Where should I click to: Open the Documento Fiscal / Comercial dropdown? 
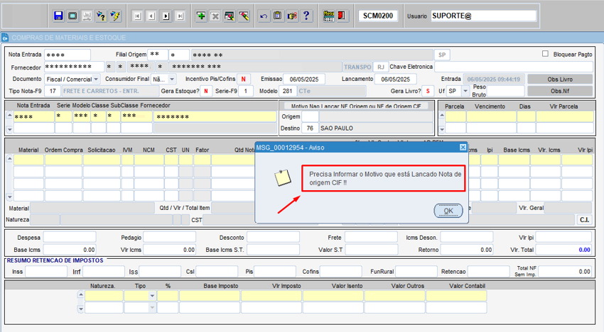[97, 79]
